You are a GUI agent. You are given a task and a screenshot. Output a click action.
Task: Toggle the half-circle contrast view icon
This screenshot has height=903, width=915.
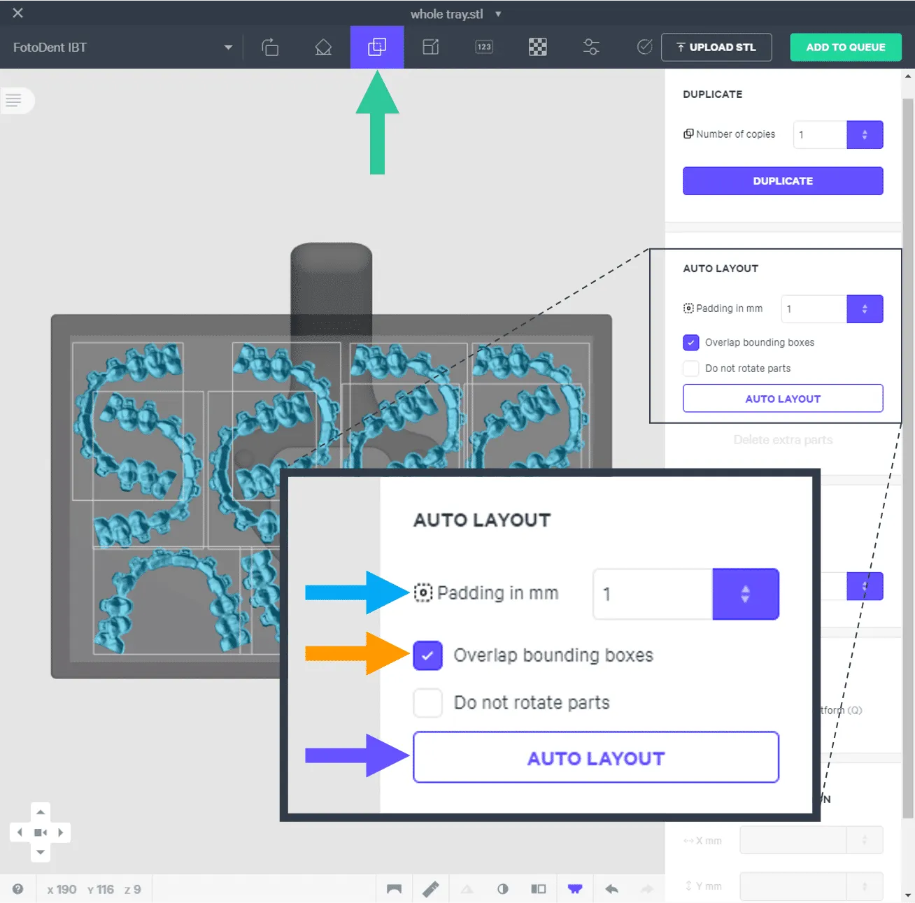503,889
